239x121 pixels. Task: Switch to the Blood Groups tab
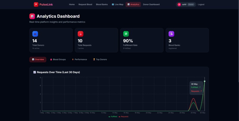point(58,59)
